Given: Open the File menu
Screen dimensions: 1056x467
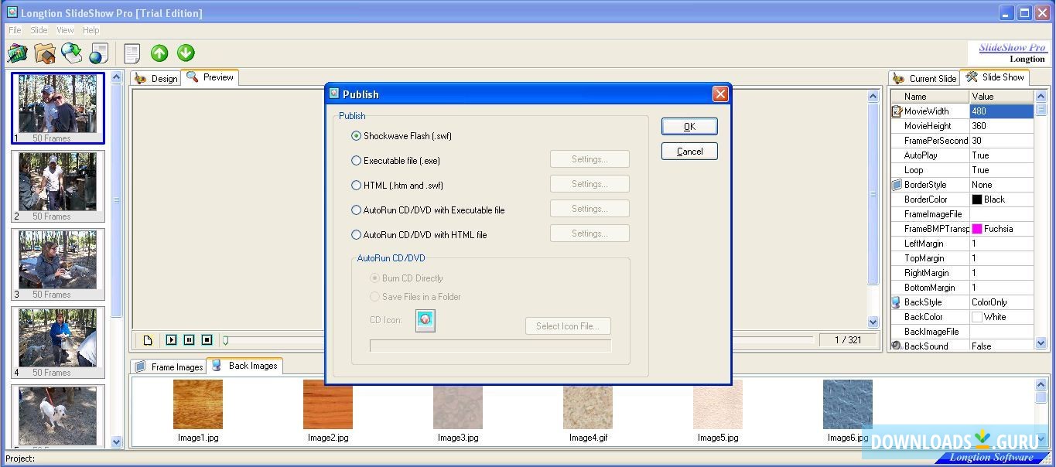Looking at the screenshot, I should tap(15, 30).
